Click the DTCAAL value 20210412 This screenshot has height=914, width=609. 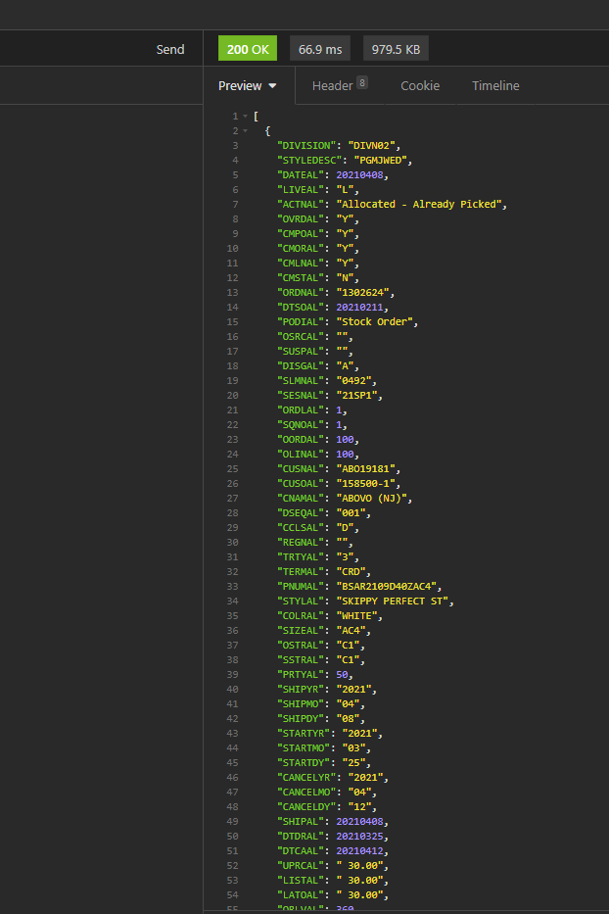point(359,851)
